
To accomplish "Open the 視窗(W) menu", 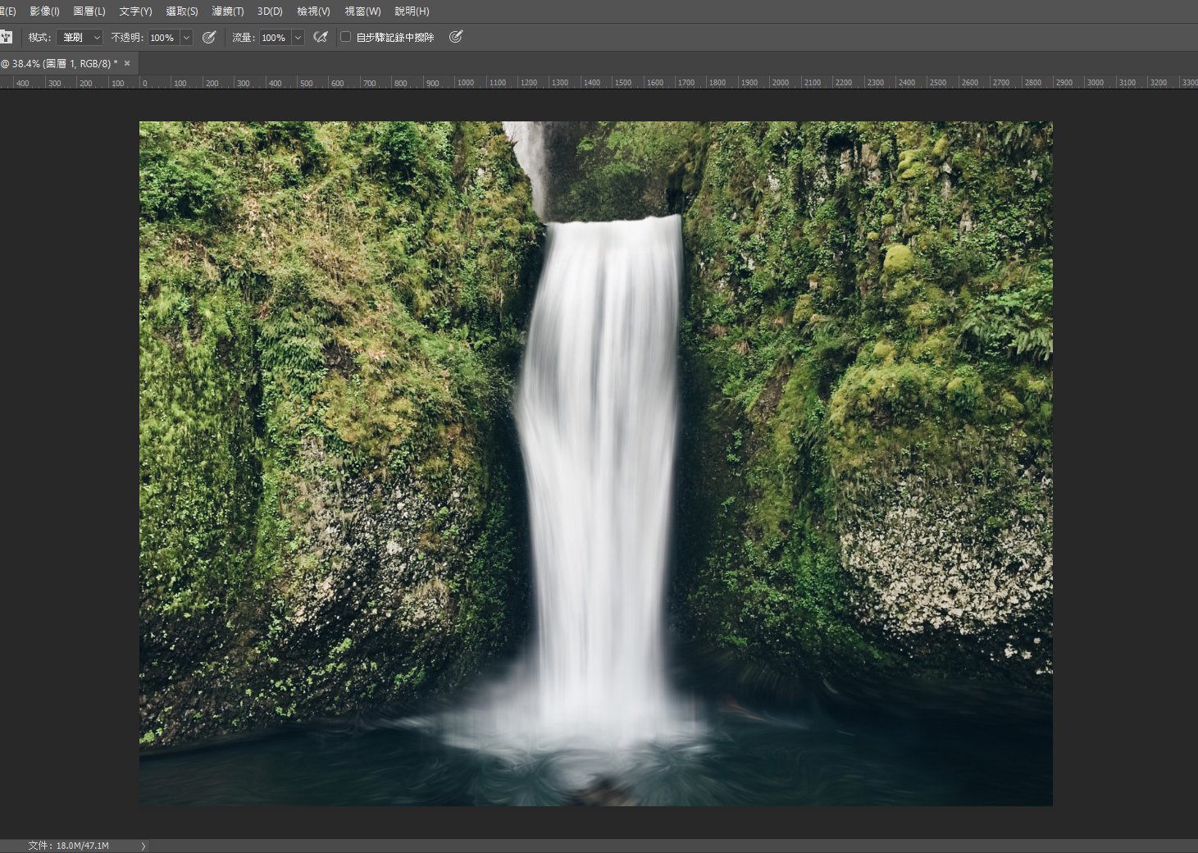I will [x=362, y=11].
